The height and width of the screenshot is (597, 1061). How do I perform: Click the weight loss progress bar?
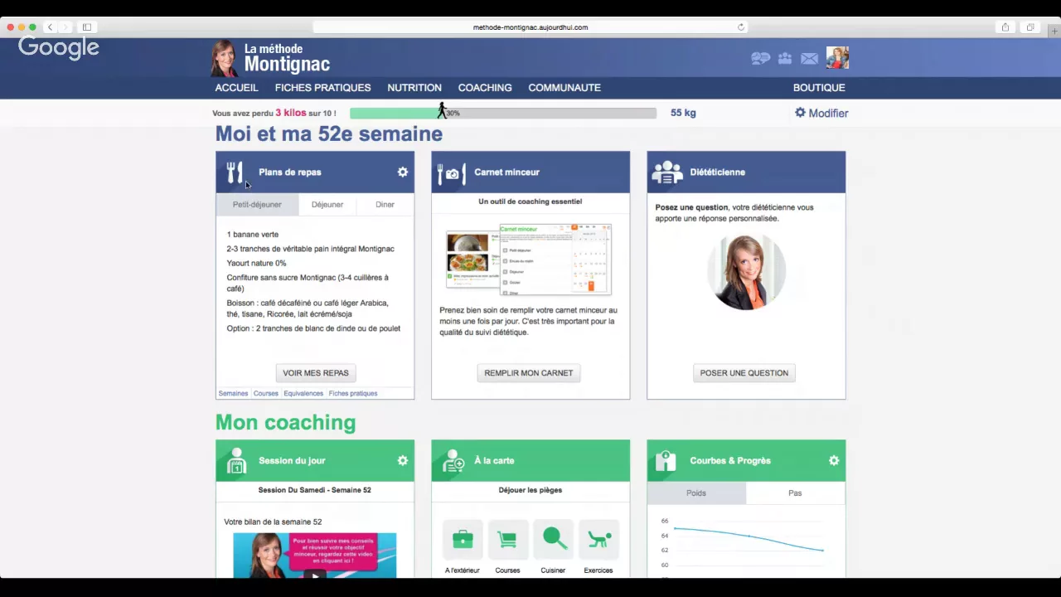(503, 113)
